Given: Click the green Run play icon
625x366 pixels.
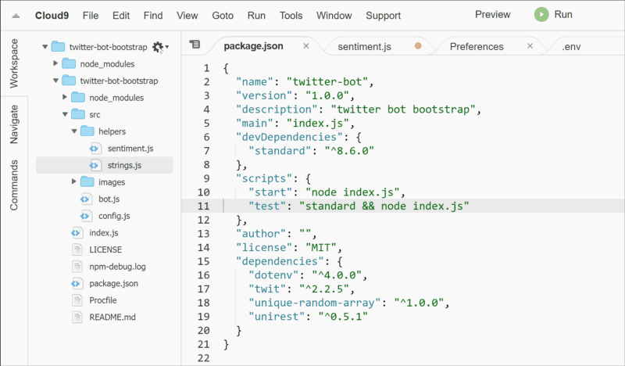Looking at the screenshot, I should 541,15.
